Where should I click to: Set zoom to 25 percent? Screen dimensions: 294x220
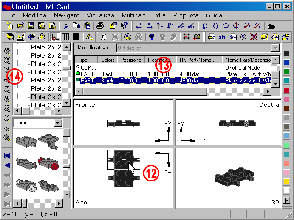click(x=7, y=109)
